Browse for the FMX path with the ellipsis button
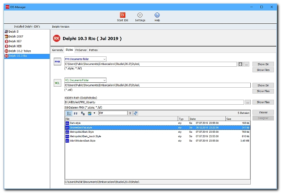Screen dimensions: 281x193 [x=246, y=64]
